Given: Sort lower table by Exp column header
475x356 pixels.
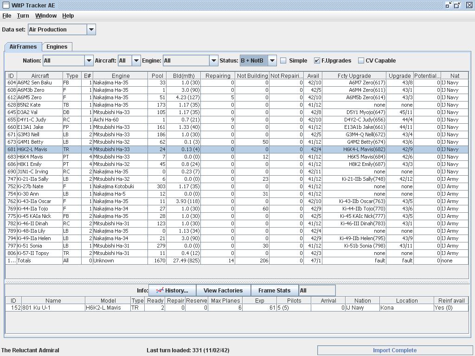Looking at the screenshot, I should (260, 300).
